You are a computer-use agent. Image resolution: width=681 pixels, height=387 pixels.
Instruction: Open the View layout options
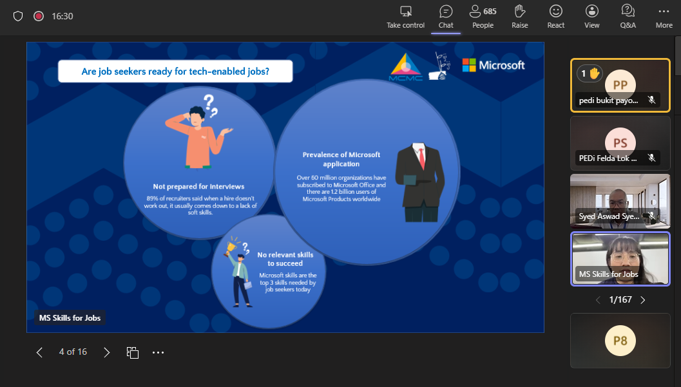(591, 12)
